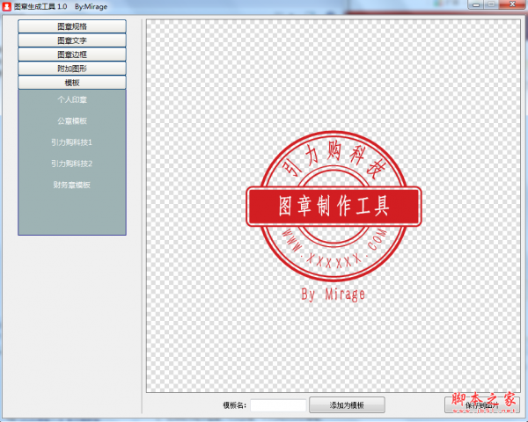
Task: Choose the 公章模板 template
Action: tap(72, 121)
